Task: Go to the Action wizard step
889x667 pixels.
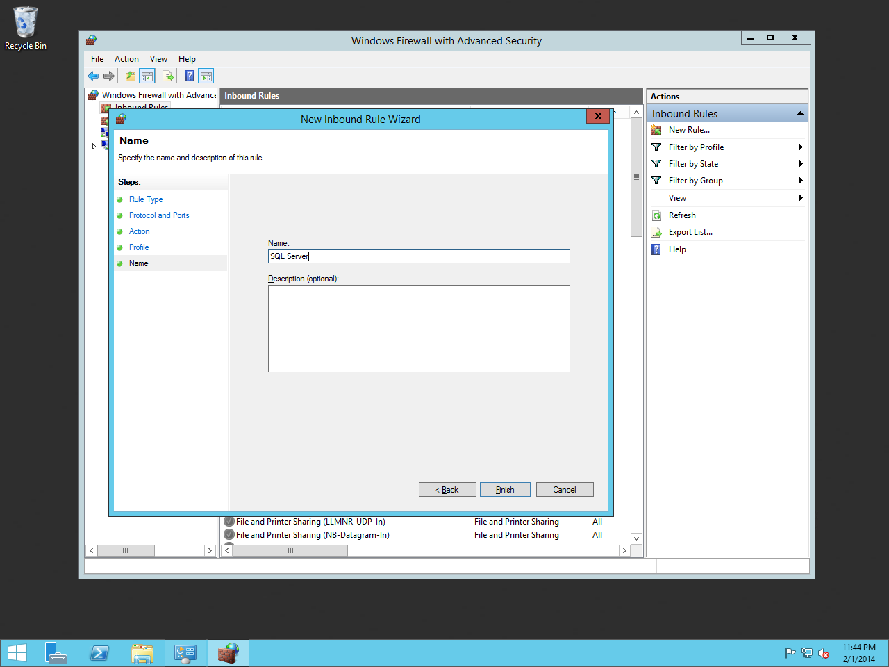Action: pyautogui.click(x=139, y=231)
